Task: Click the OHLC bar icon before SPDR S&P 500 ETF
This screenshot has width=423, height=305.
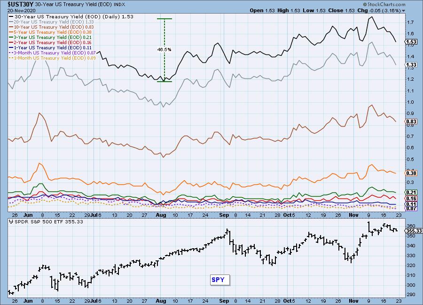Action: pyautogui.click(x=11, y=222)
